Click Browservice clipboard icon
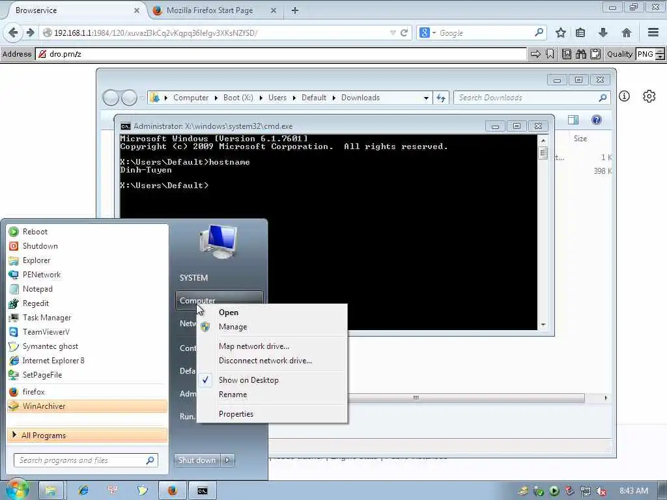The height and width of the screenshot is (500, 667). (x=595, y=54)
